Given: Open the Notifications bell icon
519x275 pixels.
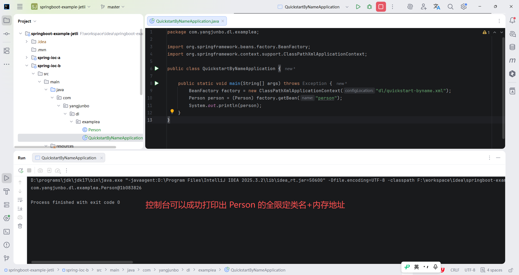Looking at the screenshot, I should tap(512, 20).
